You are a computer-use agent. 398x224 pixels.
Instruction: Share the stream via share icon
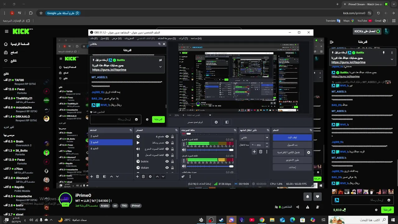click(x=298, y=207)
